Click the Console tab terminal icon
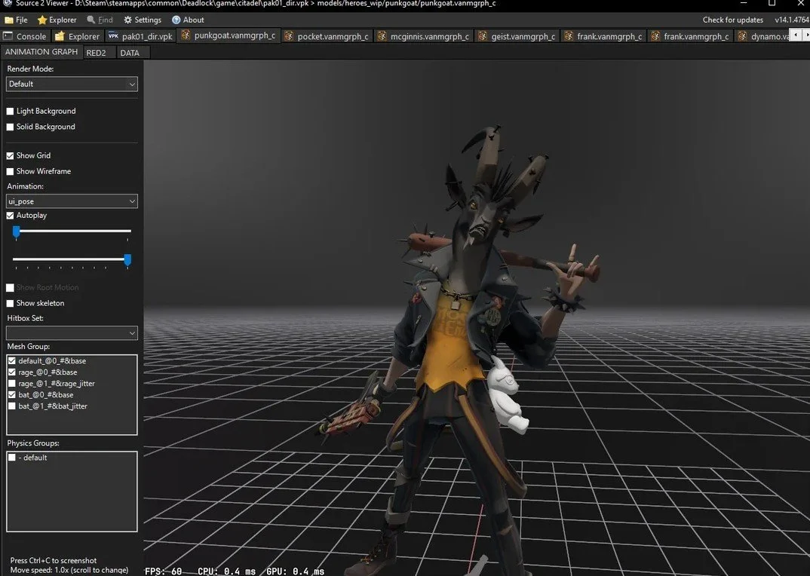The image size is (810, 576). 8,36
